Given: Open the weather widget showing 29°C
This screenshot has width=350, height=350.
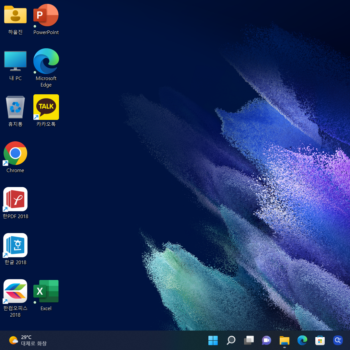Looking at the screenshot, I should [x=28, y=340].
